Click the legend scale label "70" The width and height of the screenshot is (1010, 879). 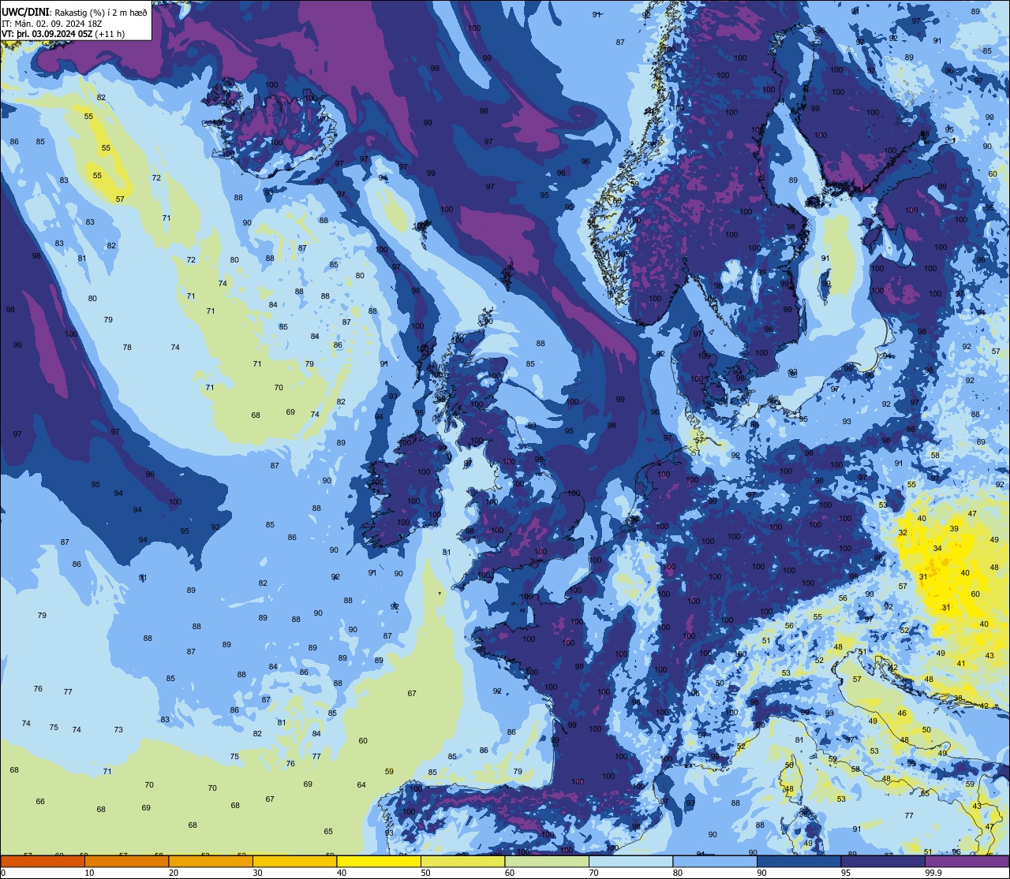(x=593, y=873)
